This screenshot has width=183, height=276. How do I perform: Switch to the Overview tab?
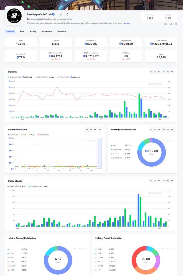(x=10, y=31)
